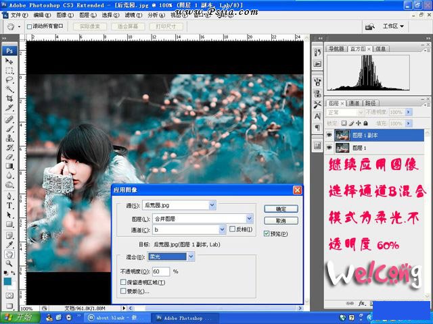The height and width of the screenshot is (324, 433).
Task: Select the Move tool in toolbox
Action: [x=9, y=61]
